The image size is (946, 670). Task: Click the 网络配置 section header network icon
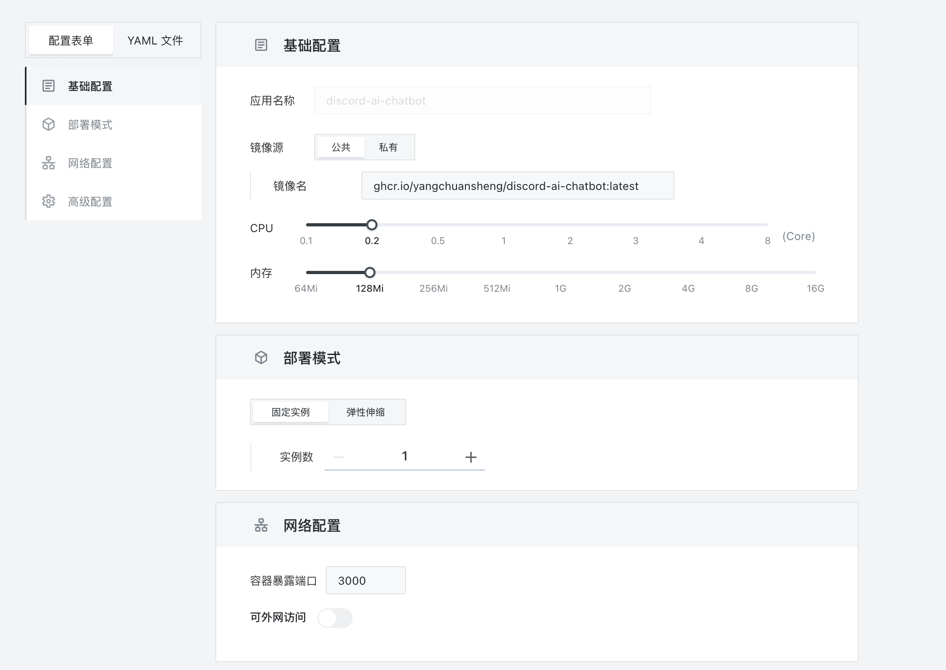tap(261, 525)
